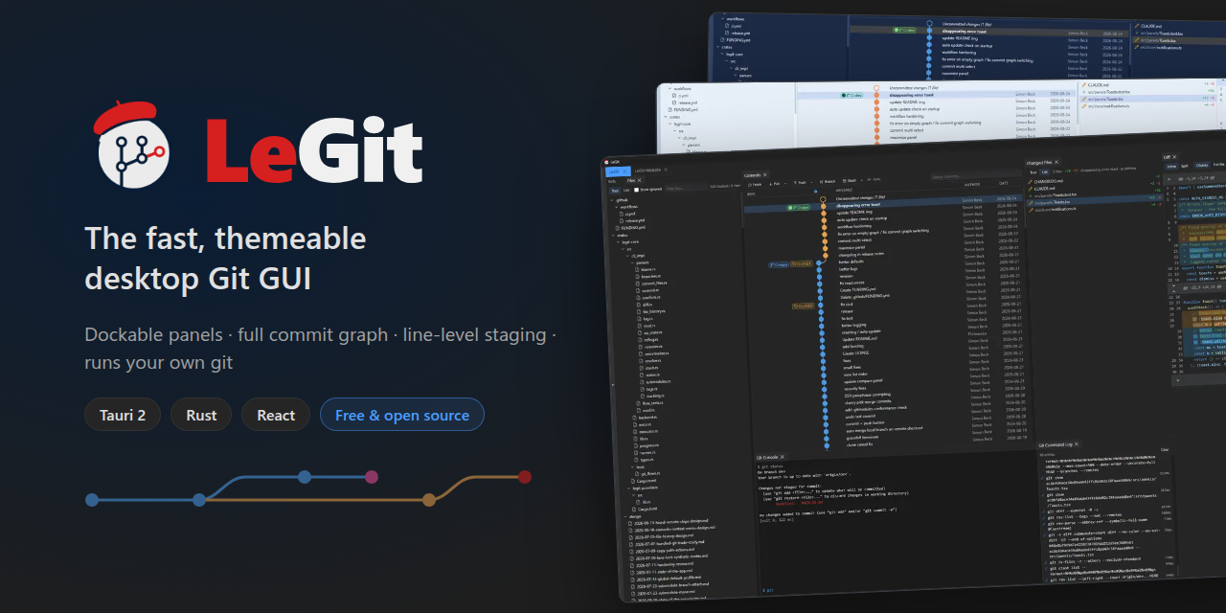Viewport: 1226px width, 613px height.
Task: Click the hollow uncommitted-changes node in the front window graph
Action: point(823,199)
